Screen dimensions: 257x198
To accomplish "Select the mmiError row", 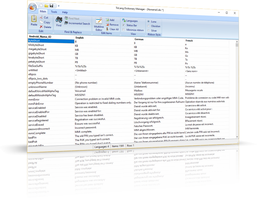I will click(x=51, y=100).
